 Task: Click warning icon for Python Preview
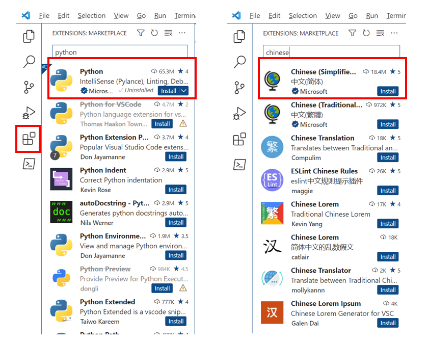coord(183,288)
